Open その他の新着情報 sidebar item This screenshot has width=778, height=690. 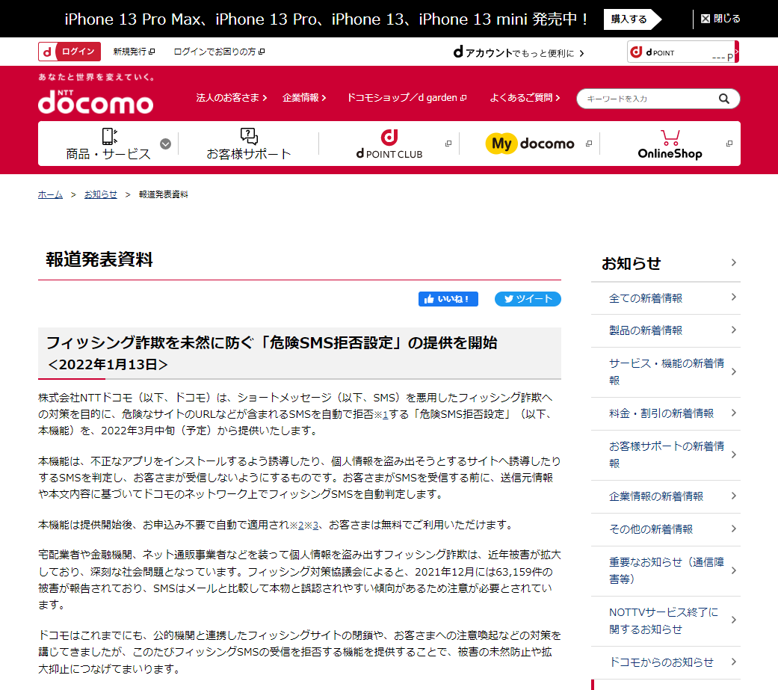(x=666, y=529)
